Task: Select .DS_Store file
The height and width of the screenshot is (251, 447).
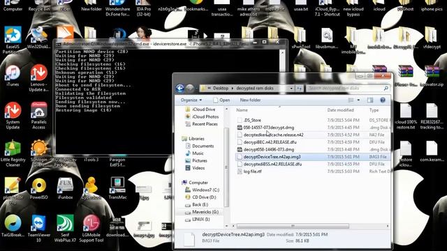Action: (249, 120)
